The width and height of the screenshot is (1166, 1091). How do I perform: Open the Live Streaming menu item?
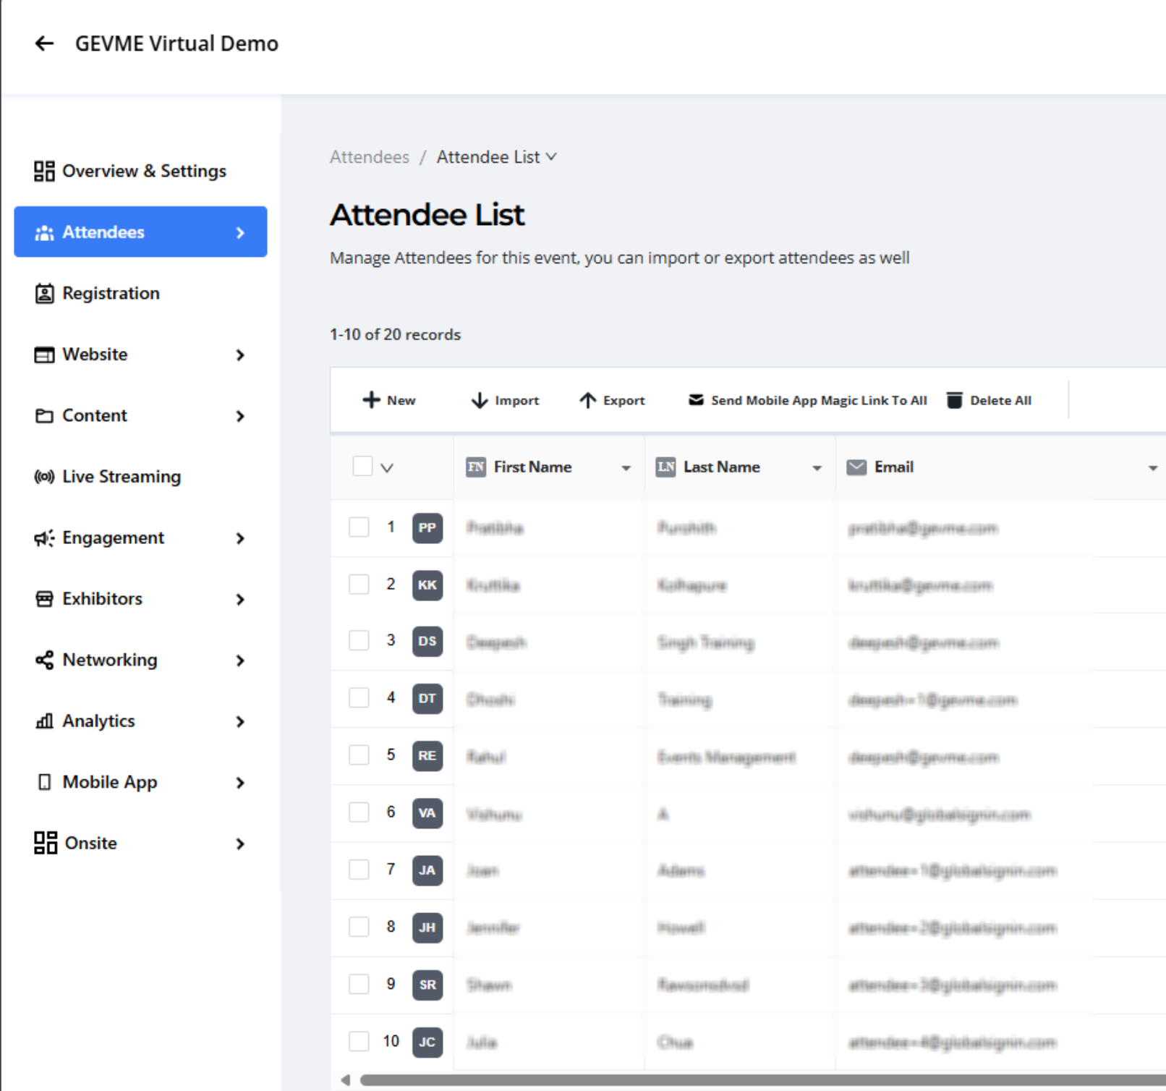pos(140,477)
